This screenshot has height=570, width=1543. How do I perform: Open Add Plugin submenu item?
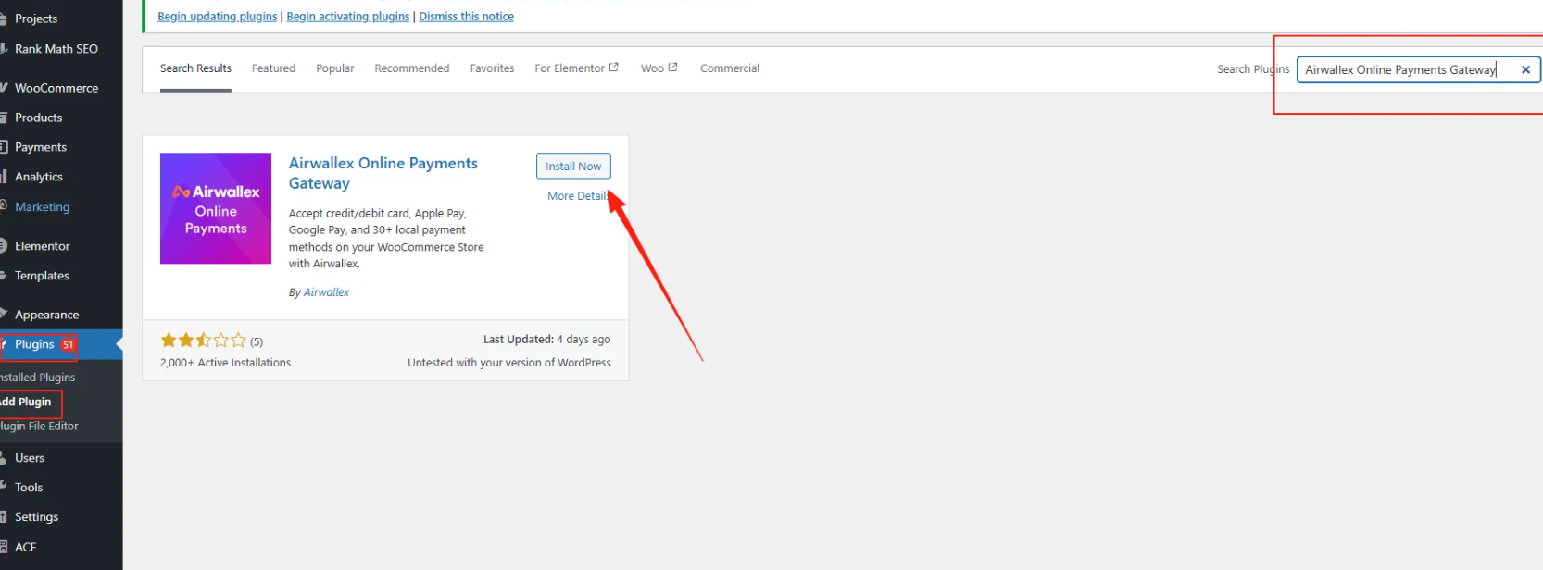click(x=26, y=402)
